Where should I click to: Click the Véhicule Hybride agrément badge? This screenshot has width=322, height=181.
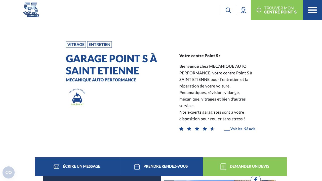[x=77, y=97]
